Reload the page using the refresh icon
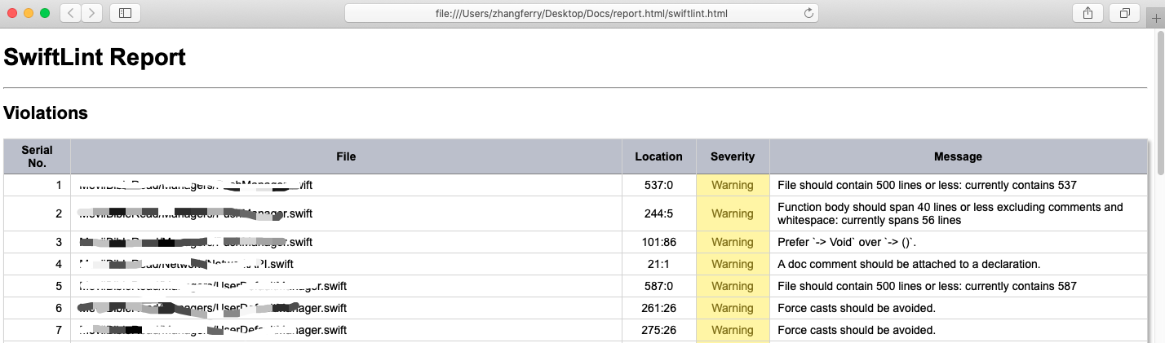Viewport: 1165px width, 343px height. 808,13
